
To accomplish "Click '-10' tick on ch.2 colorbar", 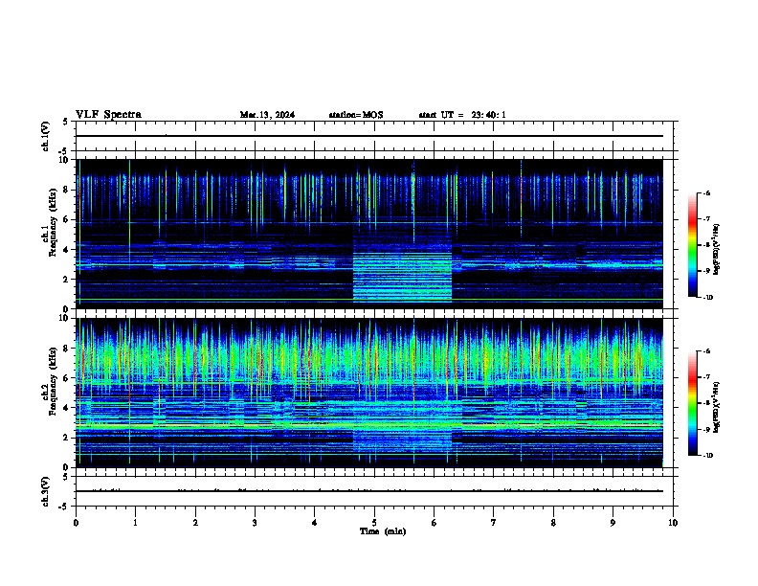I will pyautogui.click(x=708, y=456).
